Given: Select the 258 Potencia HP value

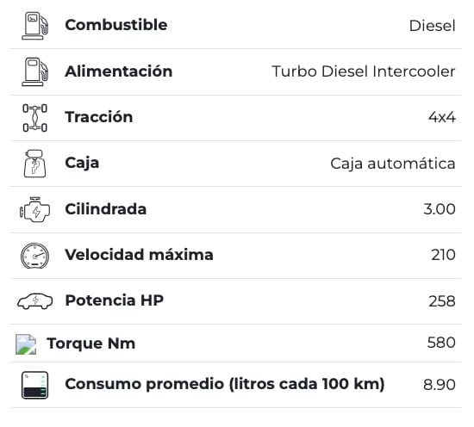Looking at the screenshot, I should (x=441, y=301).
